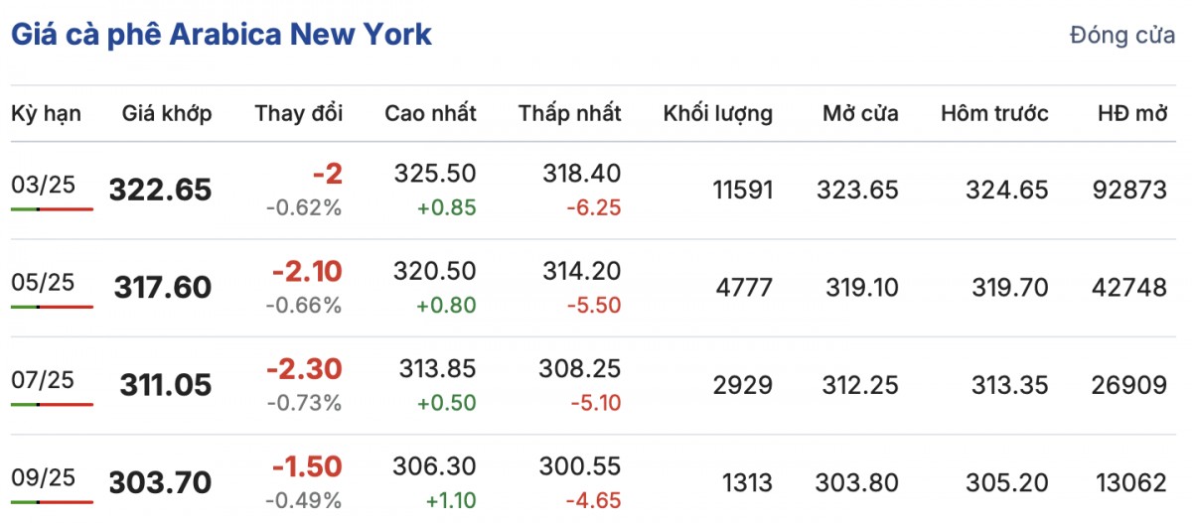Click the 317.60 matched price
The width and height of the screenshot is (1192, 523).
[x=162, y=287]
